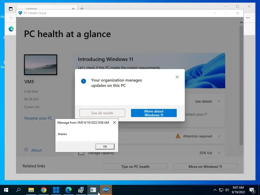Open 'Tips on PC health' button
The image size is (260, 195).
coord(135,167)
